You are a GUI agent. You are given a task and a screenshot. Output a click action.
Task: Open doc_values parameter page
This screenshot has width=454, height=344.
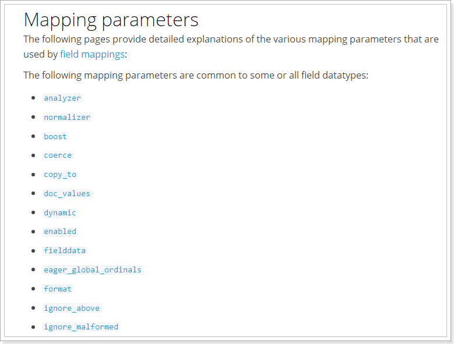(x=67, y=194)
